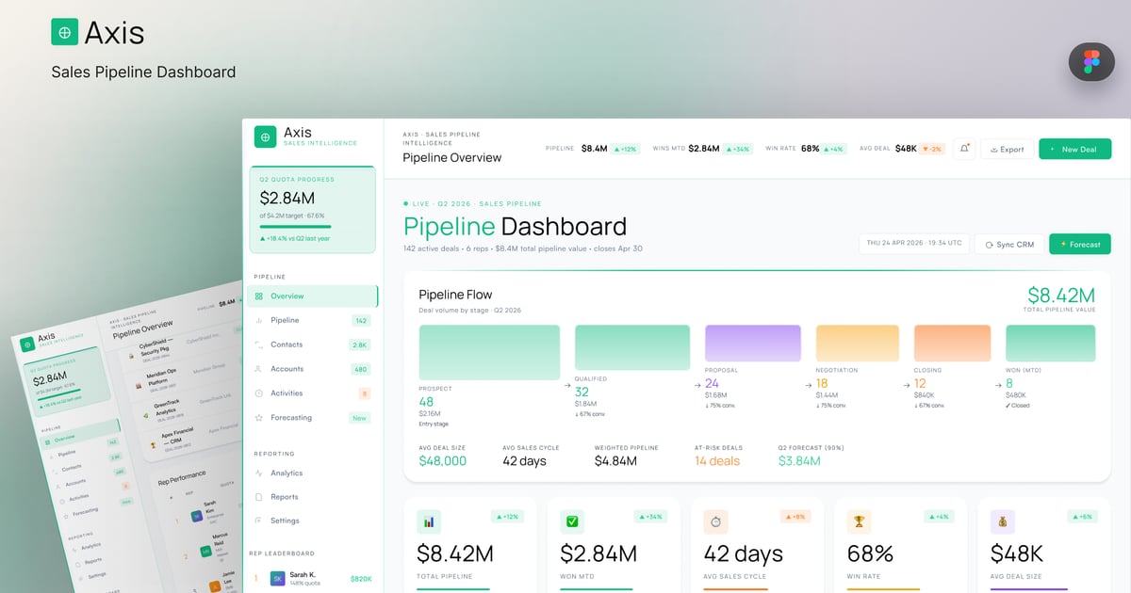Viewport: 1131px width, 593px height.
Task: Open Contacts in the front sidebar
Action: [x=312, y=345]
